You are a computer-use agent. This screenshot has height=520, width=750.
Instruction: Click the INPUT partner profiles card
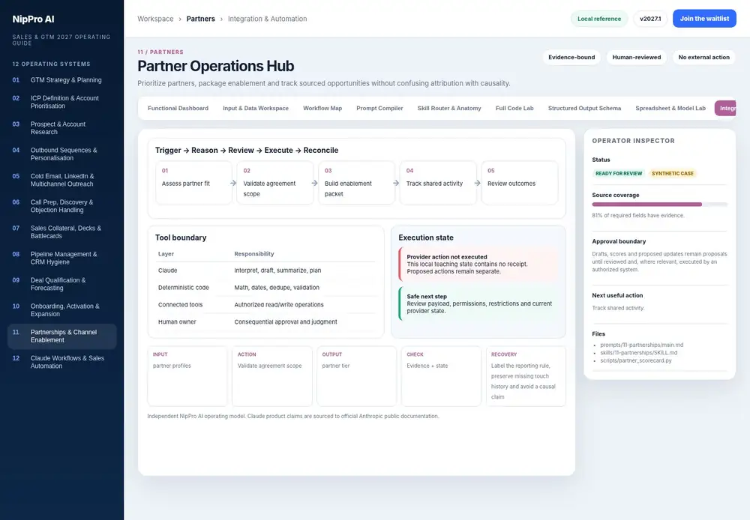click(x=187, y=376)
